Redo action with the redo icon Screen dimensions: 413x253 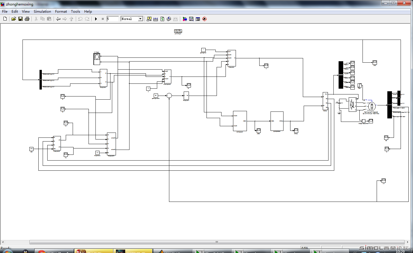click(87, 19)
